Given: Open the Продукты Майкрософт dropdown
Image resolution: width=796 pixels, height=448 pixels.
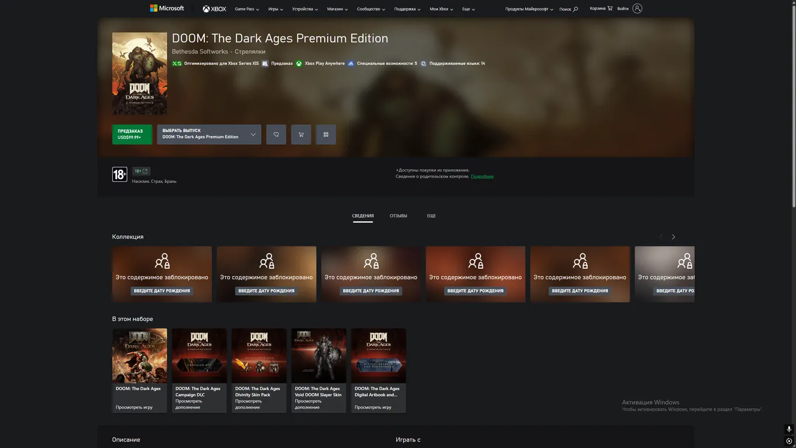Looking at the screenshot, I should pyautogui.click(x=529, y=9).
